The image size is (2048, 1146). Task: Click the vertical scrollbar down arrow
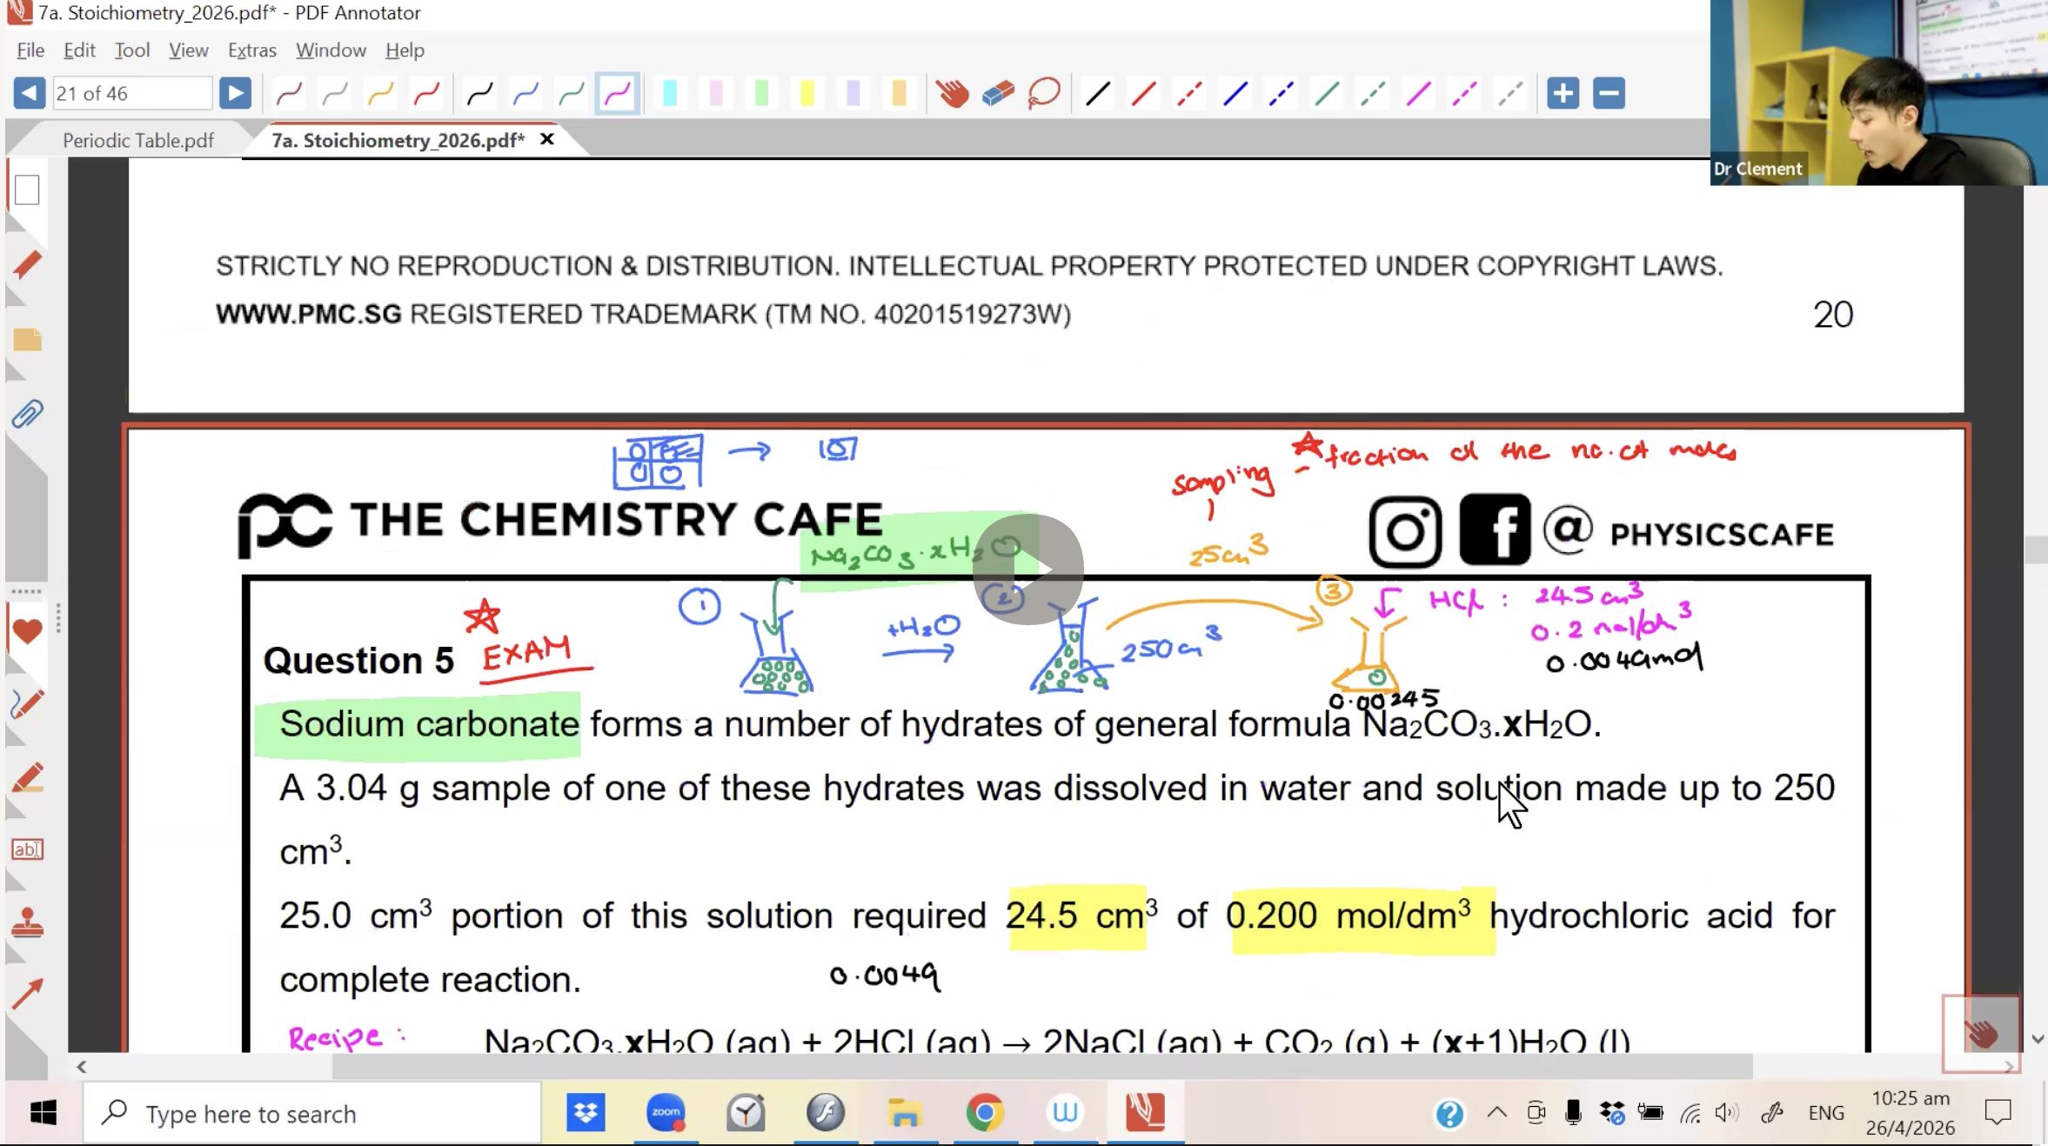coord(2038,1040)
